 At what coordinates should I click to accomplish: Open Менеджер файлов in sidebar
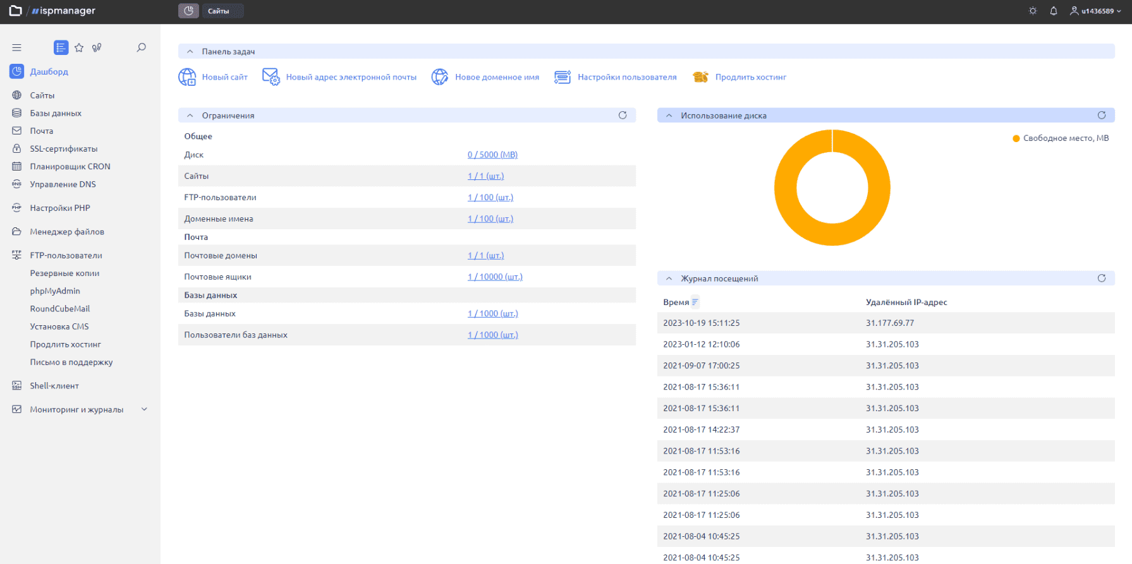point(67,232)
